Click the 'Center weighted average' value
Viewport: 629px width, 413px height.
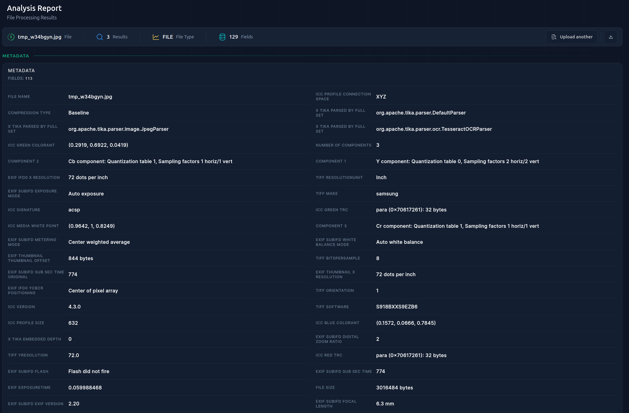point(99,242)
